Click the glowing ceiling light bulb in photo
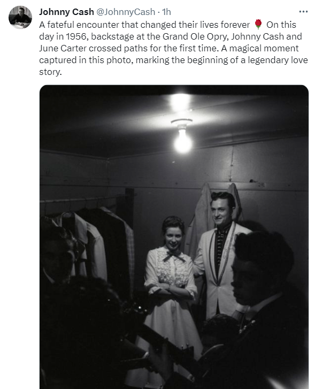315x389 pixels. (182, 140)
